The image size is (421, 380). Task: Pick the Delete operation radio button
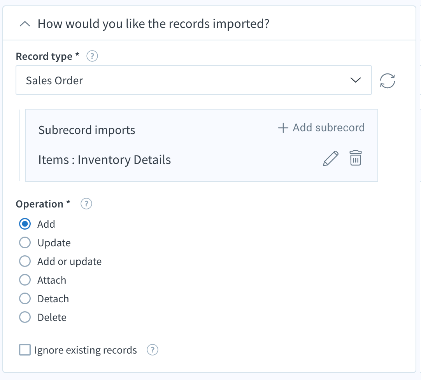coord(25,317)
